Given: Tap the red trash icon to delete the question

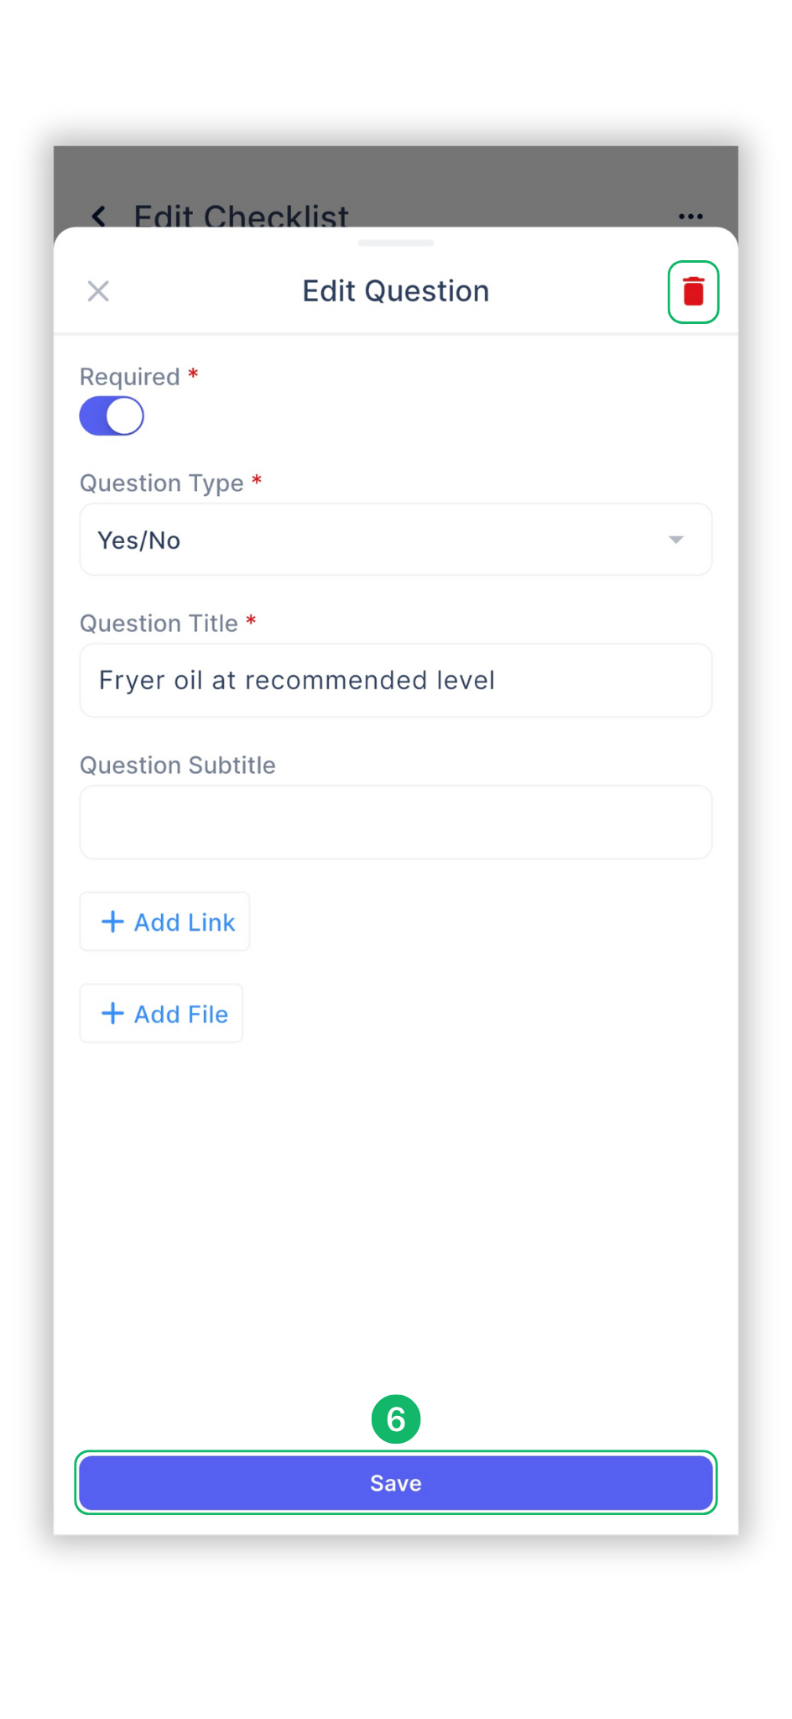Looking at the screenshot, I should 693,291.
